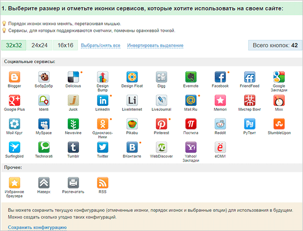This screenshot has height=231, width=303.
Task: Choose the Design Float icon
Action: 132,77
